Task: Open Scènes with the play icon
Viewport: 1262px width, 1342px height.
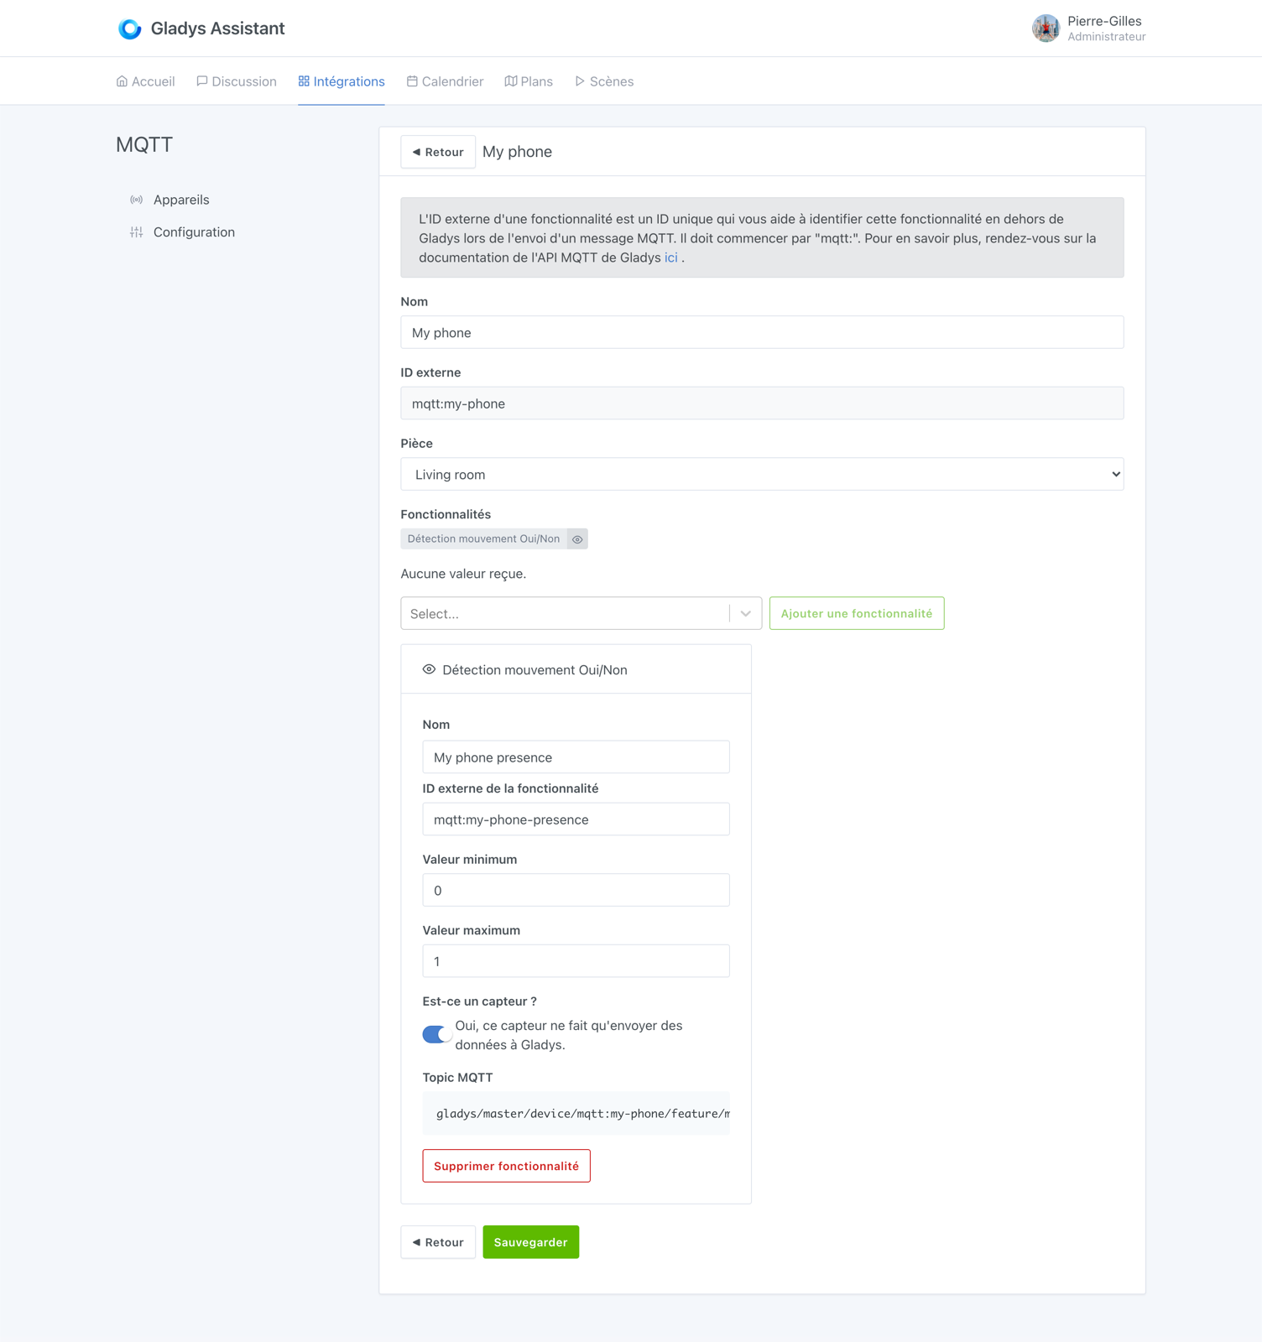Action: [x=580, y=81]
